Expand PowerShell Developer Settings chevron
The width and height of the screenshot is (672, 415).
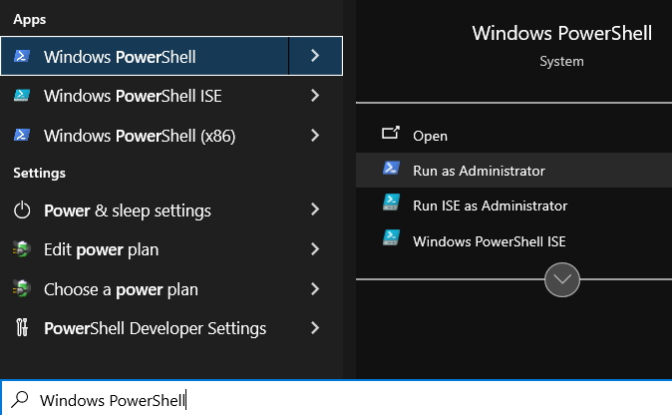315,328
